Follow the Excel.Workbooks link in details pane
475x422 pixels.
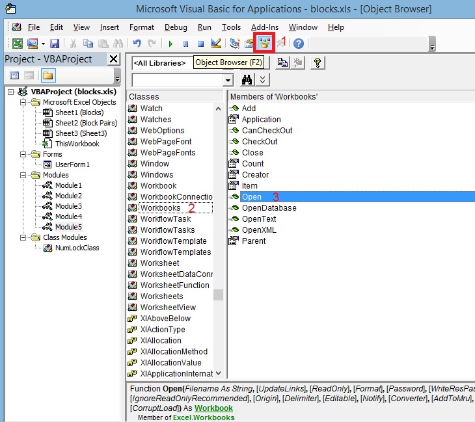(204, 417)
